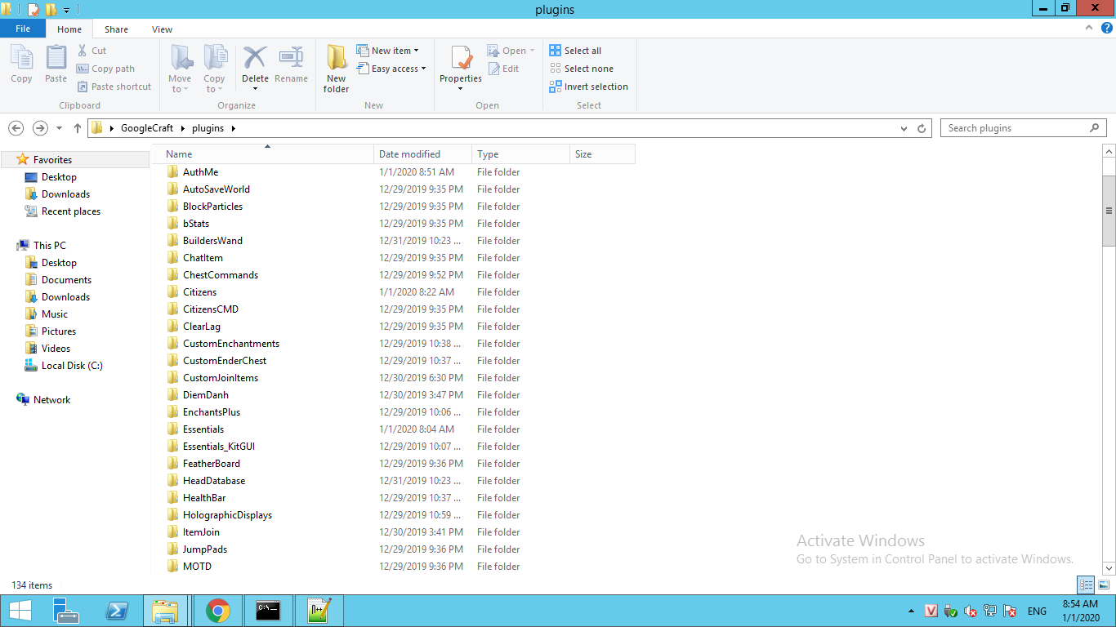Click the Windows Start button
This screenshot has height=627, width=1116.
tap(20, 611)
